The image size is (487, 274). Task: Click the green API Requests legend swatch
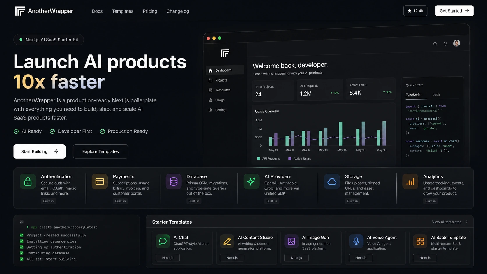tap(259, 159)
